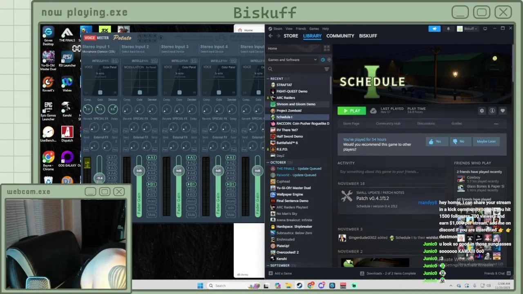The height and width of the screenshot is (294, 523).
Task: Open File Explorer from the Windows taskbar
Action: (288, 285)
